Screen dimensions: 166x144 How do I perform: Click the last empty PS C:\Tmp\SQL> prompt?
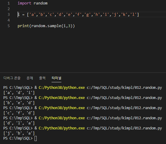click(18, 138)
